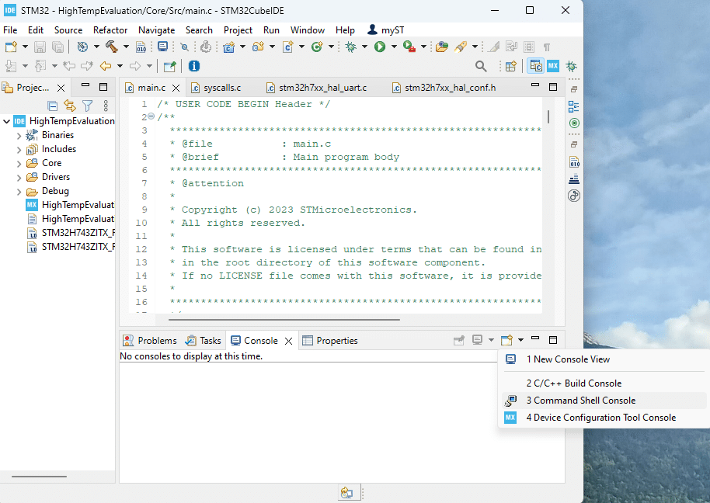This screenshot has height=503, width=710.
Task: Switch to C/C++ perspective icon
Action: tap(536, 66)
